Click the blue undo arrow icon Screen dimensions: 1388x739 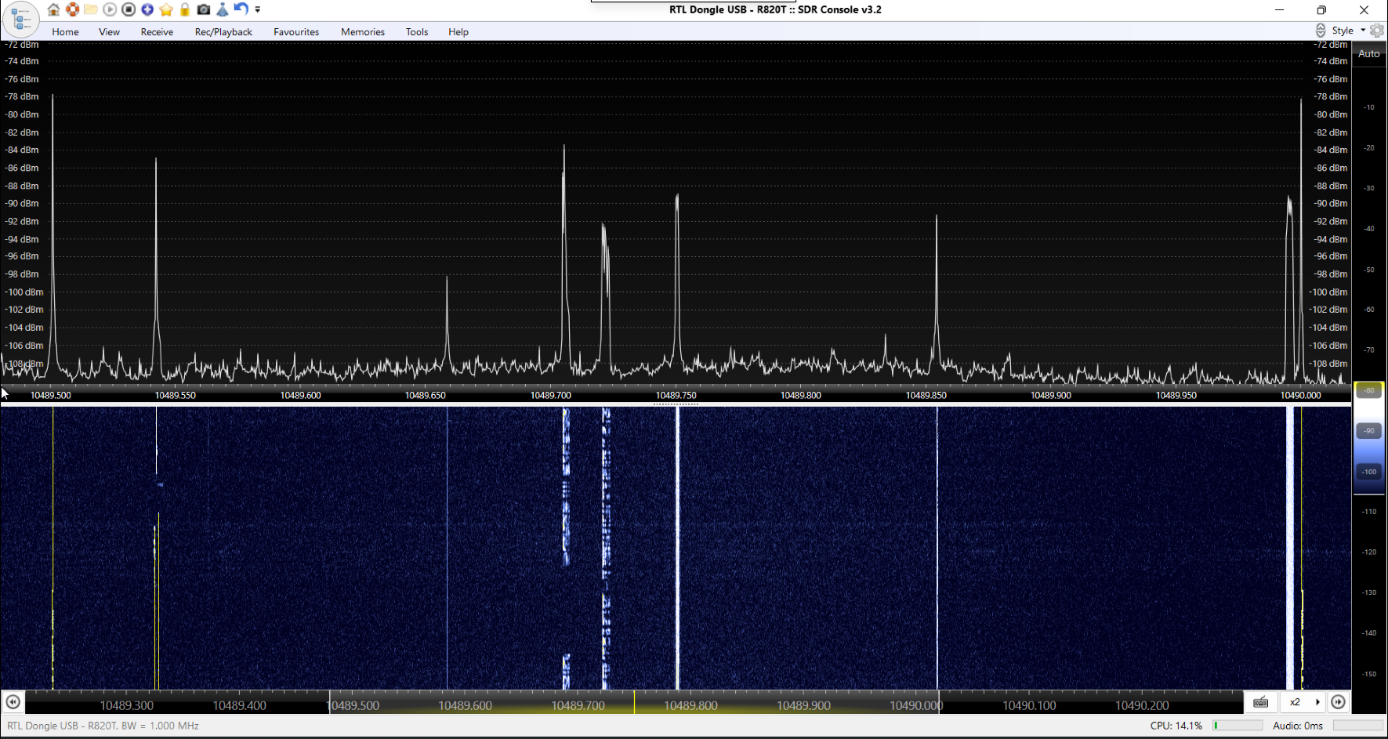click(241, 9)
